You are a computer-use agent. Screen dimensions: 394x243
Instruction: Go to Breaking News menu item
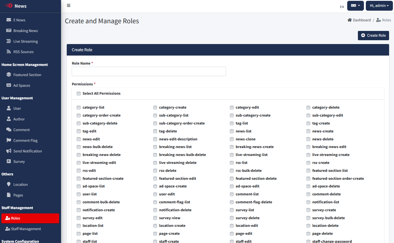30,31
